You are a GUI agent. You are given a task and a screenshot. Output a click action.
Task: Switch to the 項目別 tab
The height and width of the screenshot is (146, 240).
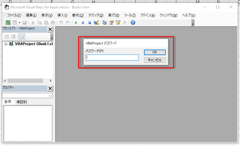point(22,102)
